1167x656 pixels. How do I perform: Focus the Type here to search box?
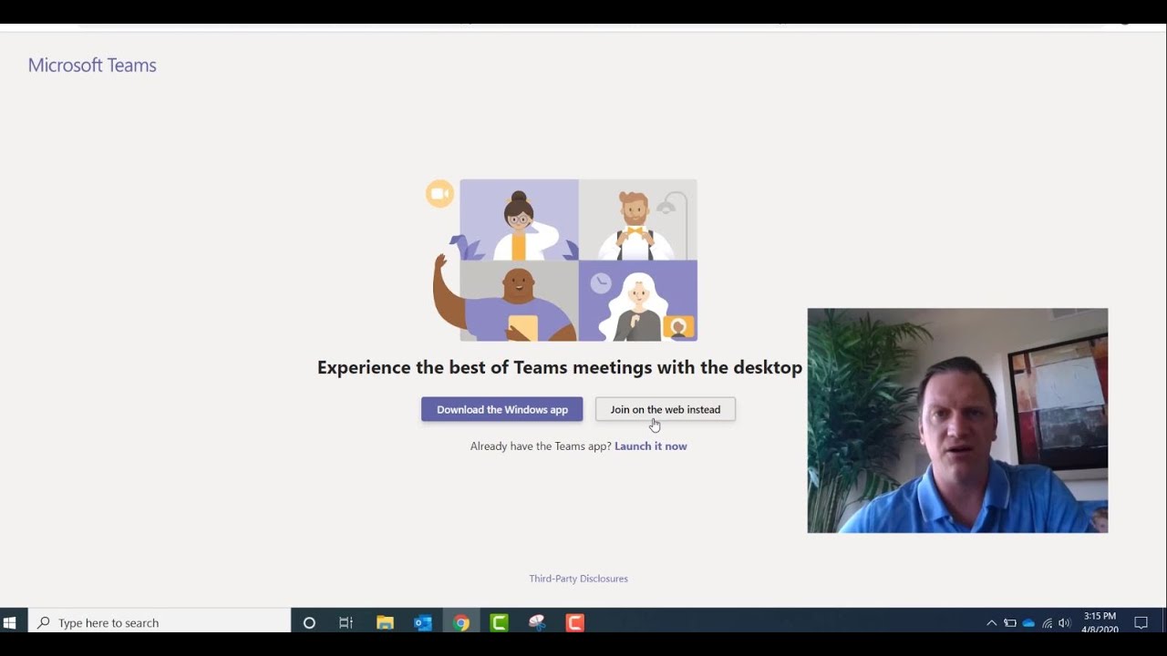click(x=160, y=623)
